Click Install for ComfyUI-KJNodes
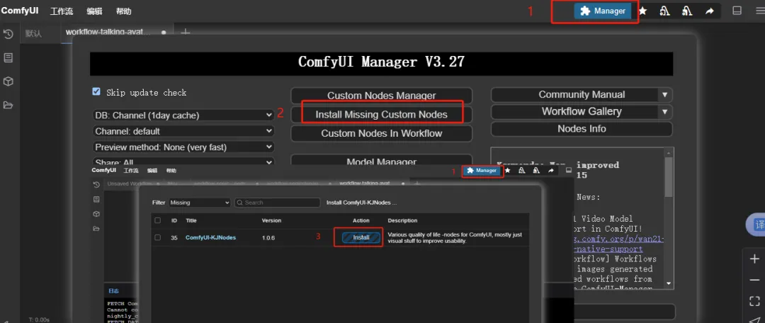765x323 pixels. point(361,237)
